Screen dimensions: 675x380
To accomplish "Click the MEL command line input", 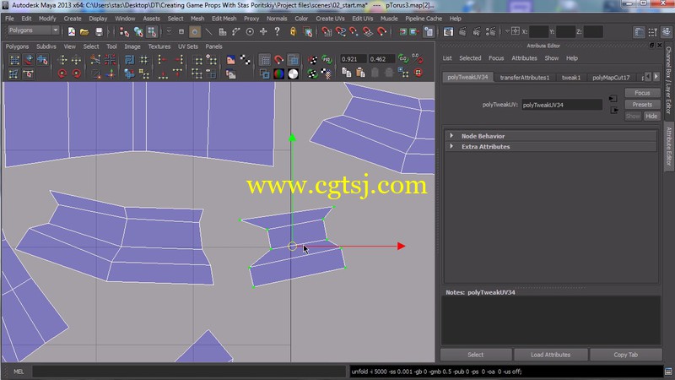I will coord(189,372).
